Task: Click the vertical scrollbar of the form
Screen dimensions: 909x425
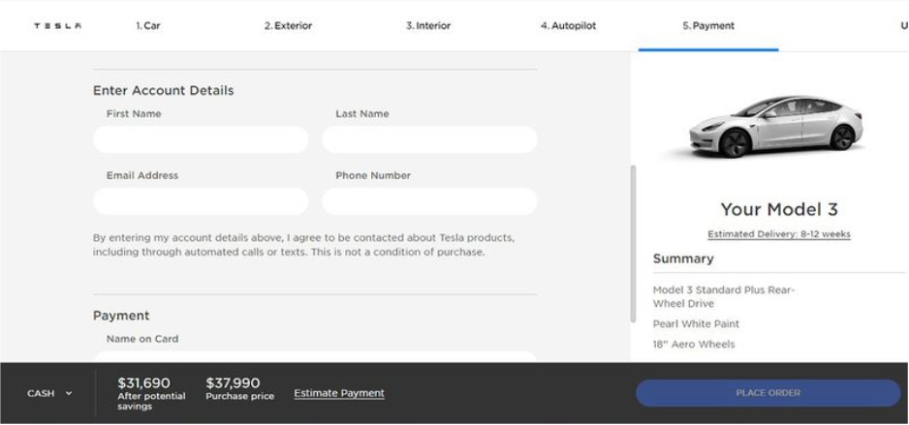Action: (633, 242)
